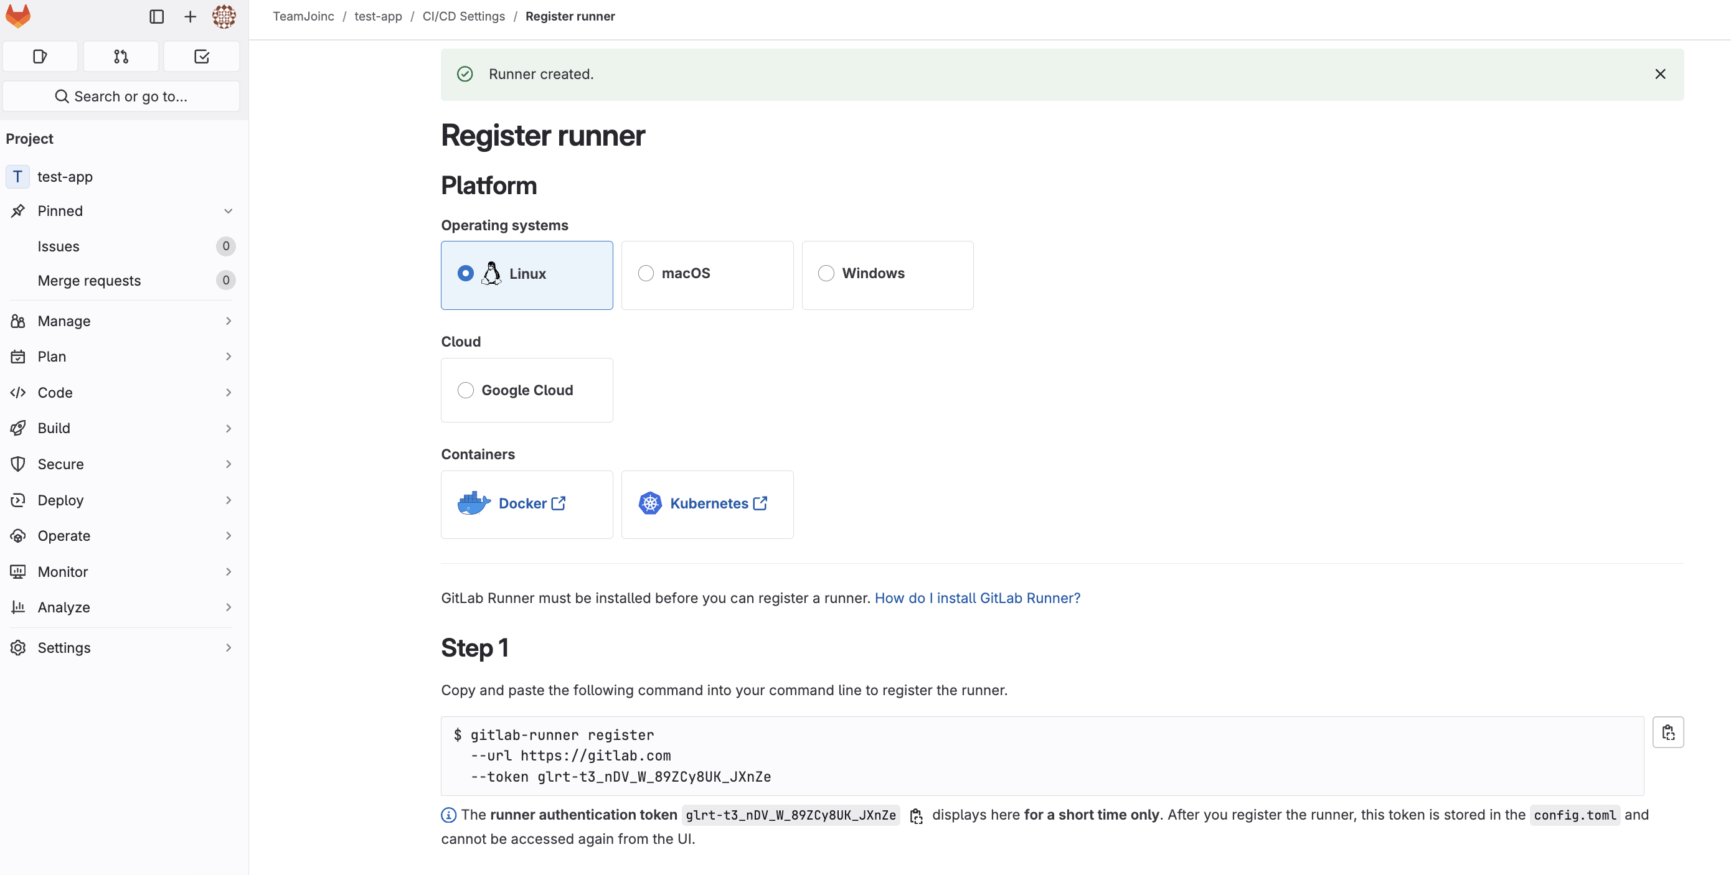Viewport: 1731px width, 875px height.
Task: Open Merge requests in sidebar
Action: click(x=88, y=280)
